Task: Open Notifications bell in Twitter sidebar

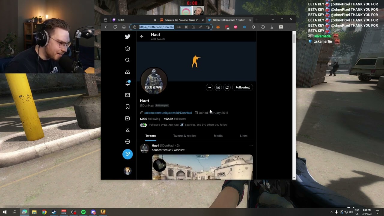Action: coord(127,83)
